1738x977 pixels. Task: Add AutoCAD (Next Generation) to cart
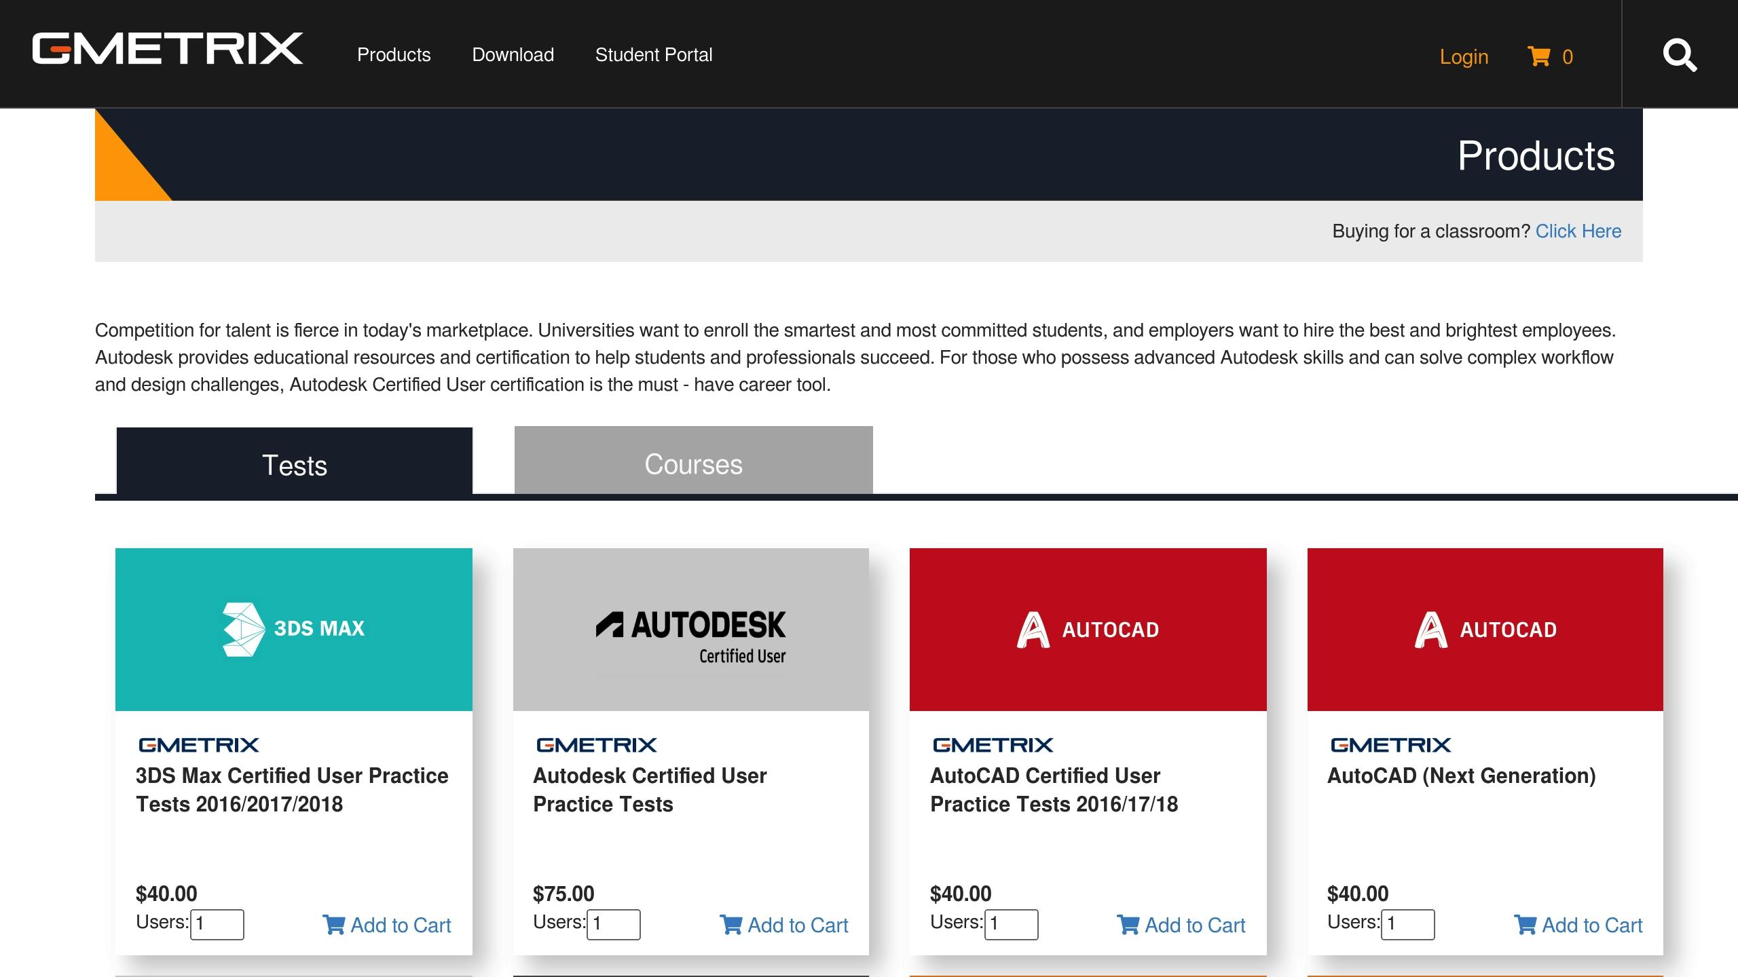(x=1578, y=925)
